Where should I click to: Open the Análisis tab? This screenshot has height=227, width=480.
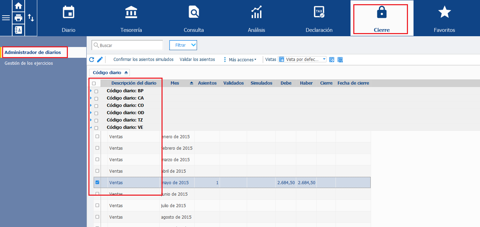tap(257, 18)
